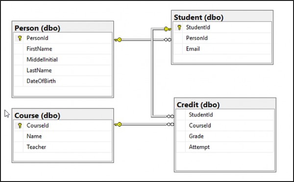Select the Teacher column in Course table
The width and height of the screenshot is (294, 182).
pos(63,147)
